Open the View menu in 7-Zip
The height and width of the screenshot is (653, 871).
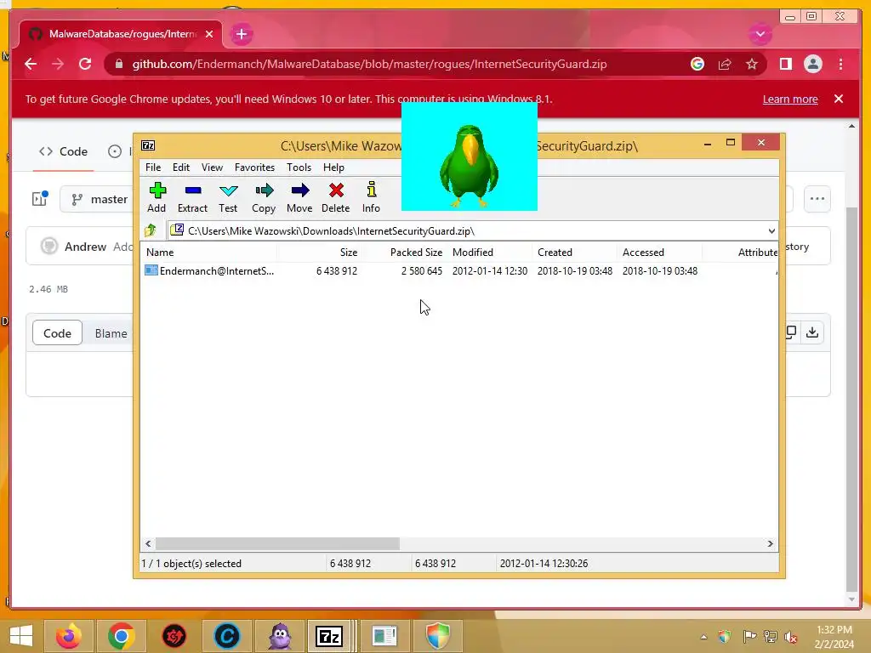click(x=212, y=168)
